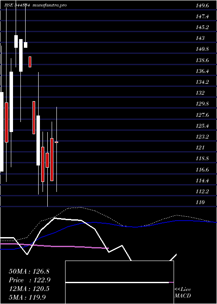Click the 129.8 price axis label
Image resolution: width=217 pixels, height=304 pixels.
tap(202, 104)
